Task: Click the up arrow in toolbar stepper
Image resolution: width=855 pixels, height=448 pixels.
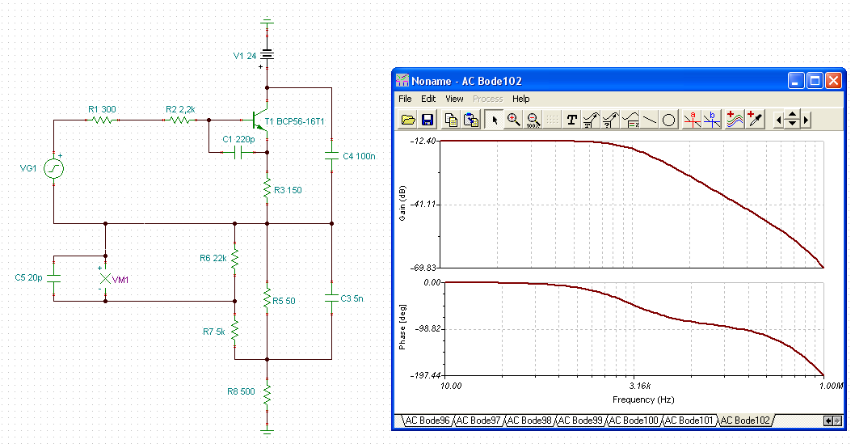Action: coord(792,115)
